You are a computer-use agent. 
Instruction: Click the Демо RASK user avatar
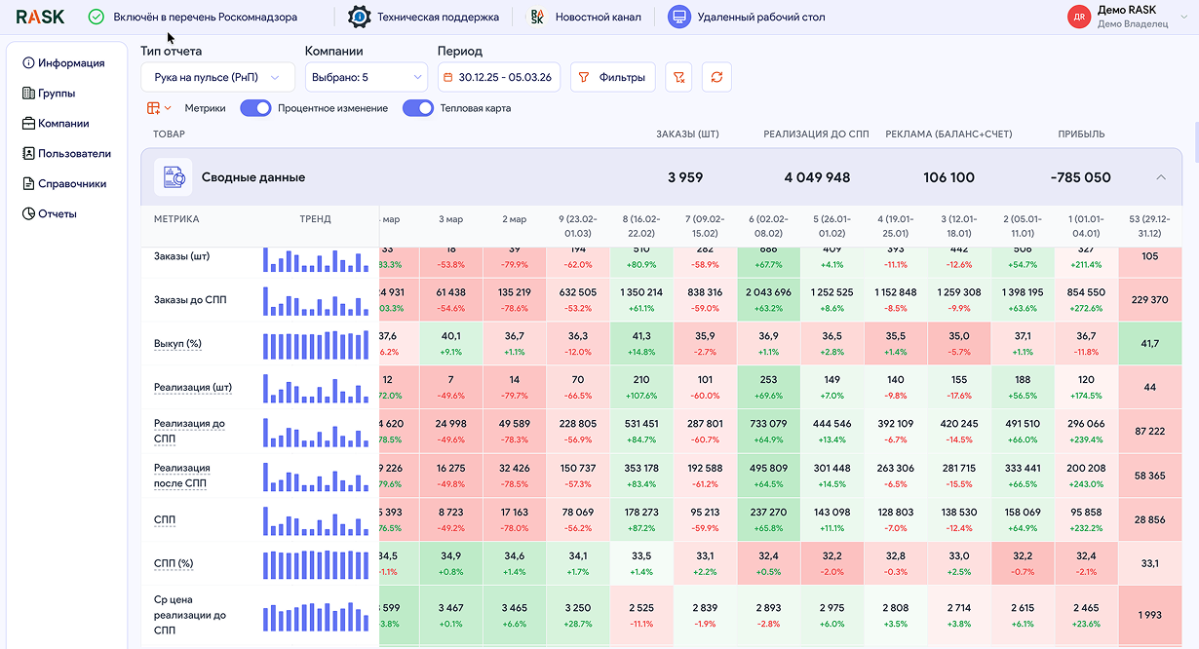[x=1078, y=17]
